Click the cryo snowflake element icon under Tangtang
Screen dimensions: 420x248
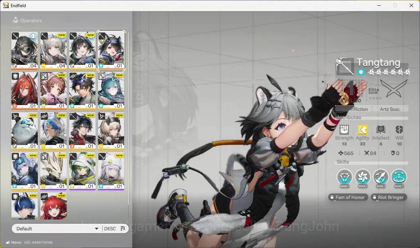tap(361, 72)
